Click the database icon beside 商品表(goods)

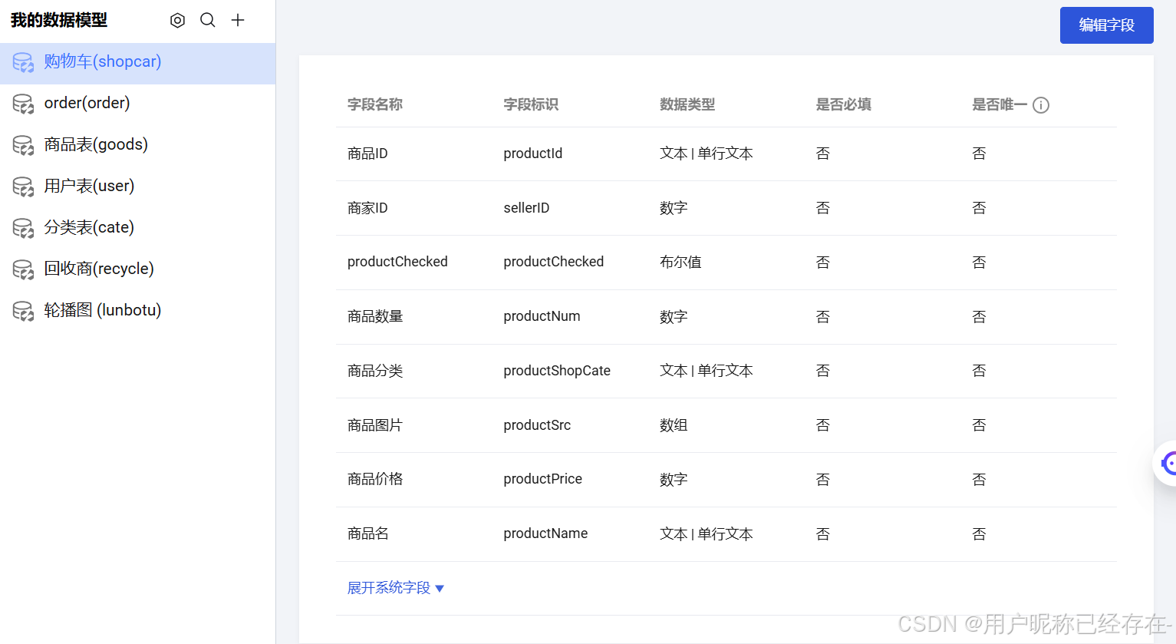(23, 145)
